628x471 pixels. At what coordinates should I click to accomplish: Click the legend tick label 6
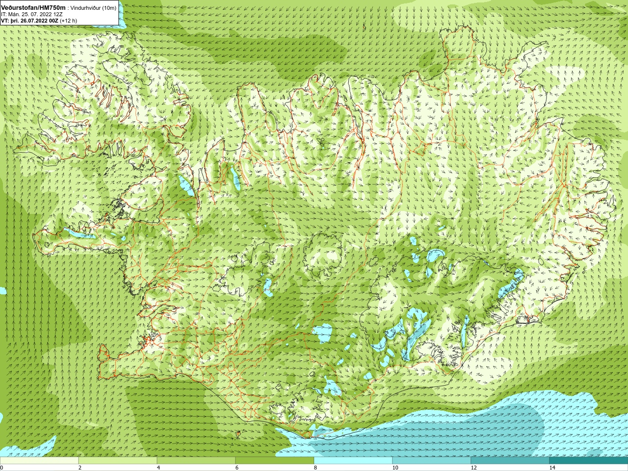237,468
